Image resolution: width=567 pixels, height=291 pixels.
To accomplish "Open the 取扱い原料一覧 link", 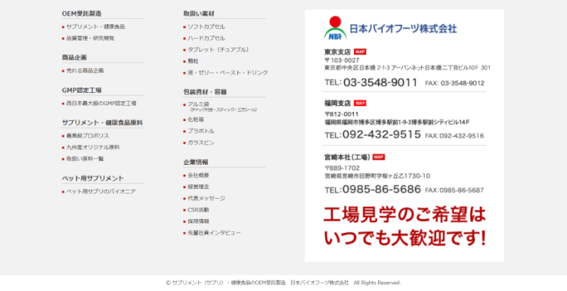I will point(85,159).
